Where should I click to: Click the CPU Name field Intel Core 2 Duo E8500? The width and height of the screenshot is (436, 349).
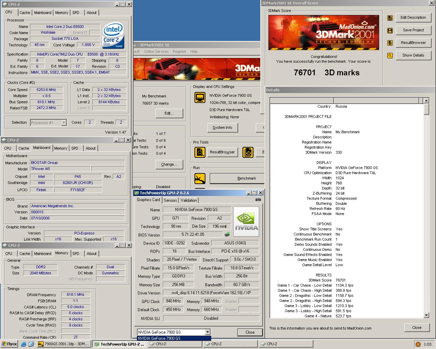pos(65,27)
